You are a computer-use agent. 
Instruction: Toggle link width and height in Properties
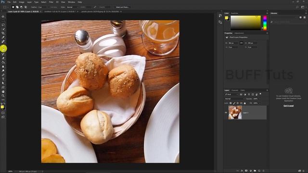click(x=242, y=43)
